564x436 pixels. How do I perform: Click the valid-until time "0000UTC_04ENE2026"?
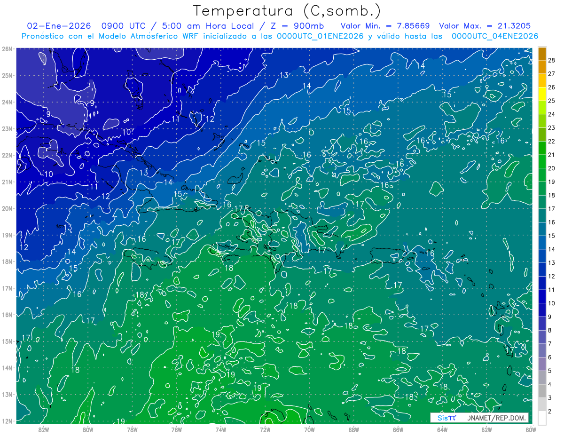[495, 36]
